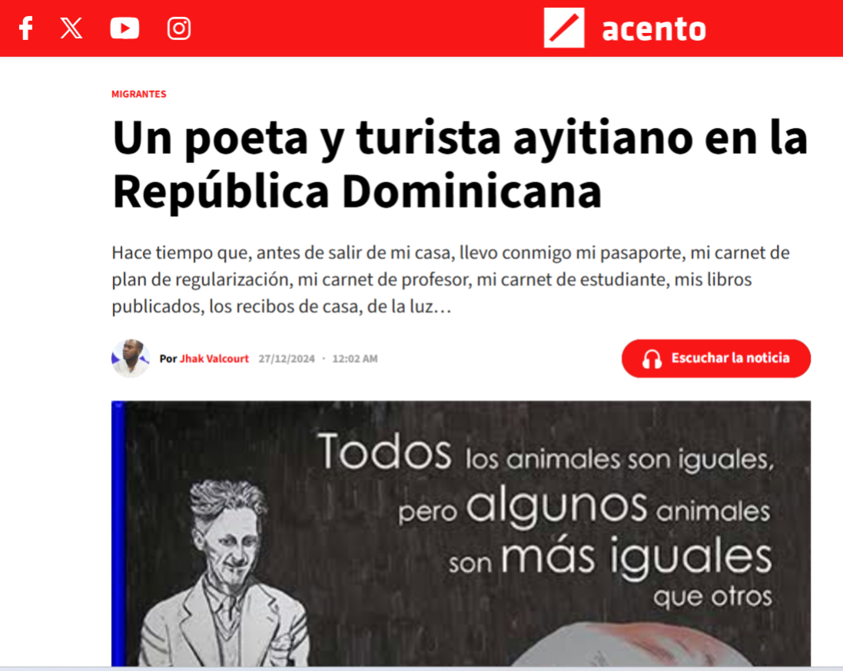Click the blue stripe on image edge
Viewport: 843px width, 671px height.
[118, 534]
